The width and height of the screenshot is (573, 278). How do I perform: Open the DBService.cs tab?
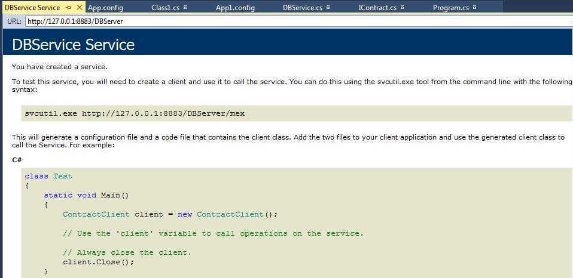pyautogui.click(x=302, y=8)
